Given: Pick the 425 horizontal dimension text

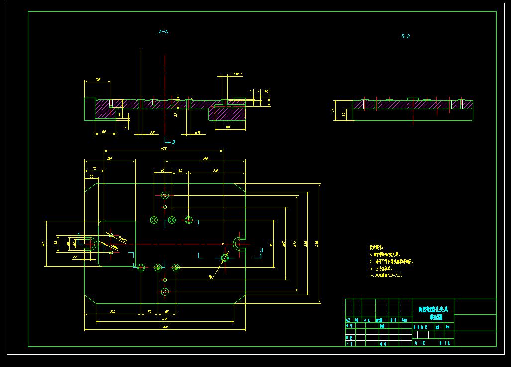Looking at the screenshot, I should tap(164, 149).
